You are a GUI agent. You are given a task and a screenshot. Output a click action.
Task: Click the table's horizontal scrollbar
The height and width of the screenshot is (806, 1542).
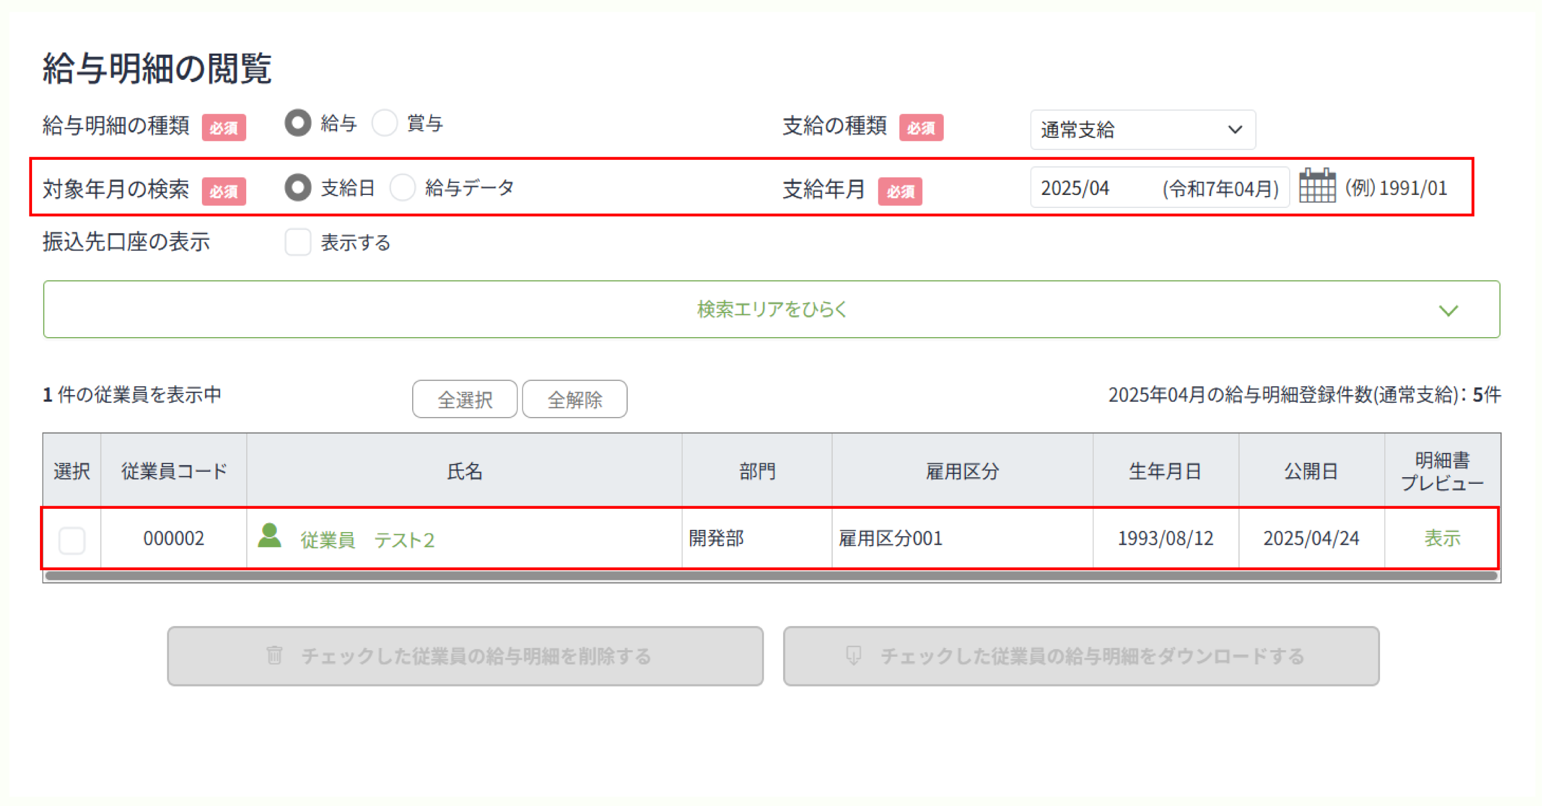coord(771,576)
